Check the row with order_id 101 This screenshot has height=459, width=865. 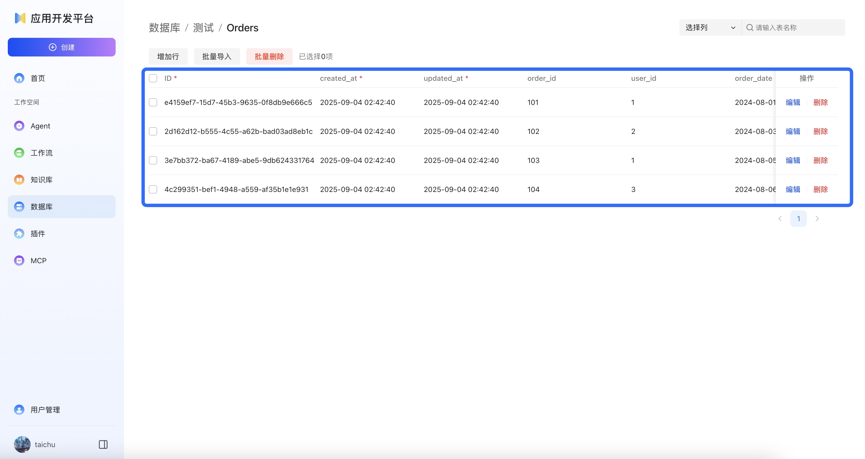(153, 102)
